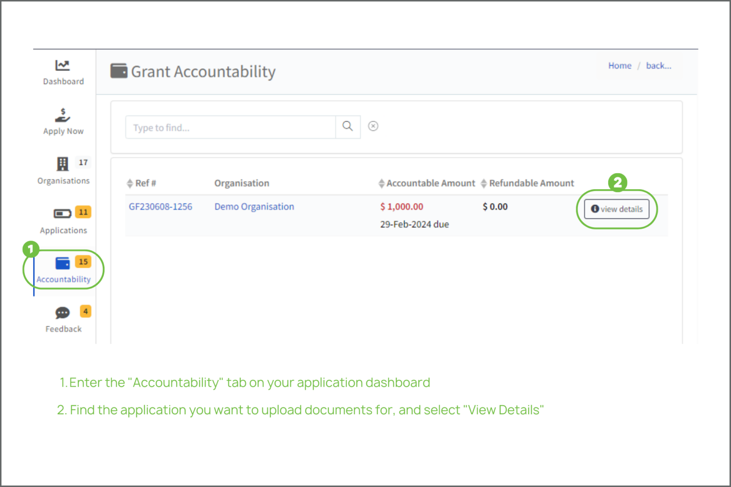Click the search magnifier icon
Screen dimensions: 731x487
click(347, 127)
